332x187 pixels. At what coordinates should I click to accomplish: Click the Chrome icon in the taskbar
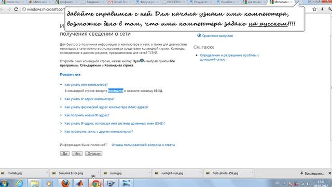(x=95, y=183)
